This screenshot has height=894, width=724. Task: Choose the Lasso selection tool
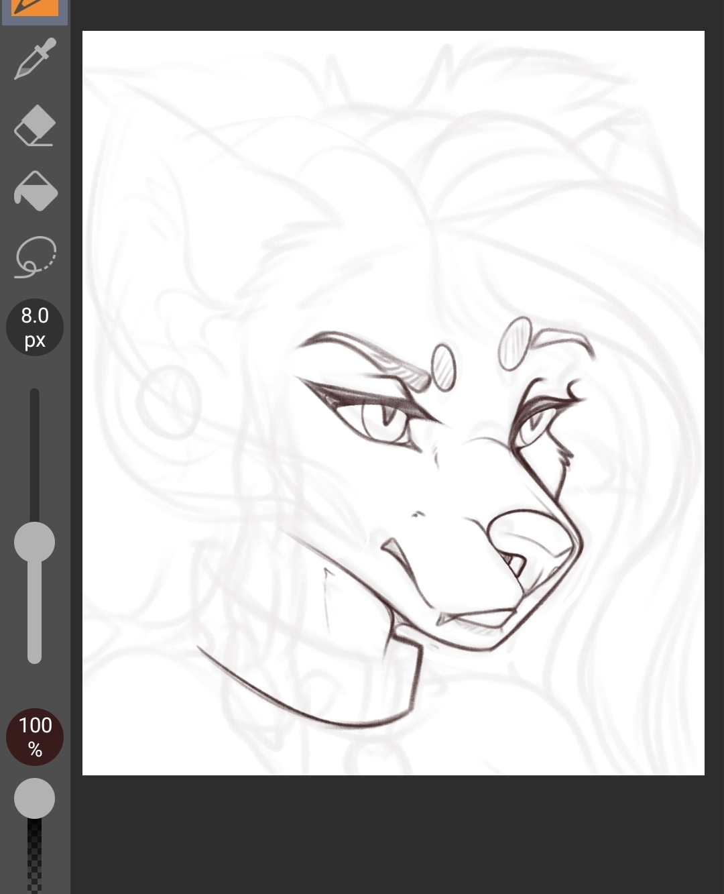(x=36, y=256)
